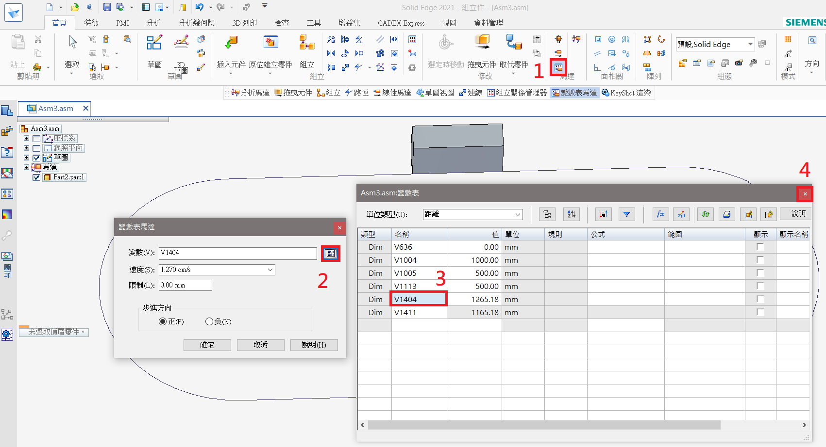Click the Help (H) button in motor dialog
The image size is (826, 447).
[x=314, y=345]
